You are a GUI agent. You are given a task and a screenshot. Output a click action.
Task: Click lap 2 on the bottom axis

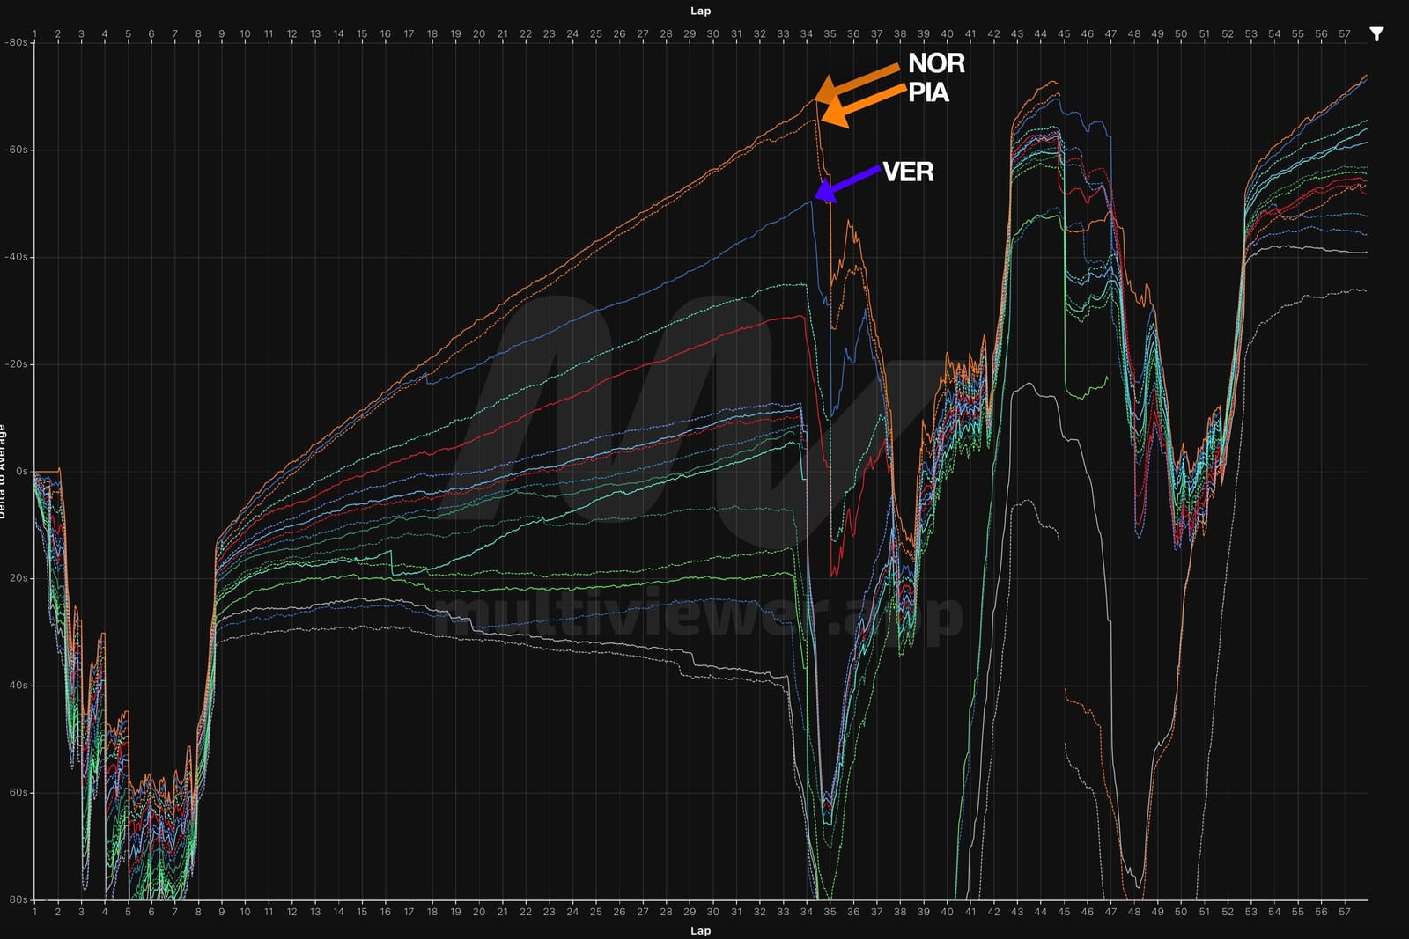[x=58, y=912]
